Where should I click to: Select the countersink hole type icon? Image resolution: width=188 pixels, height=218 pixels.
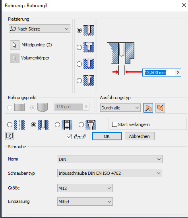tap(89, 80)
